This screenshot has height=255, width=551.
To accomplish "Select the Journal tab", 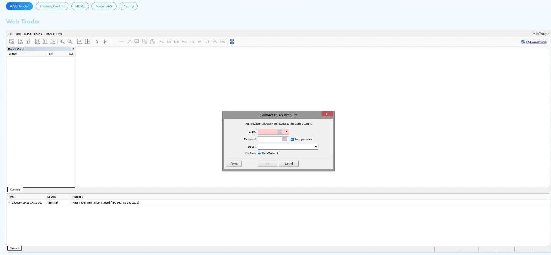I will tap(14, 248).
